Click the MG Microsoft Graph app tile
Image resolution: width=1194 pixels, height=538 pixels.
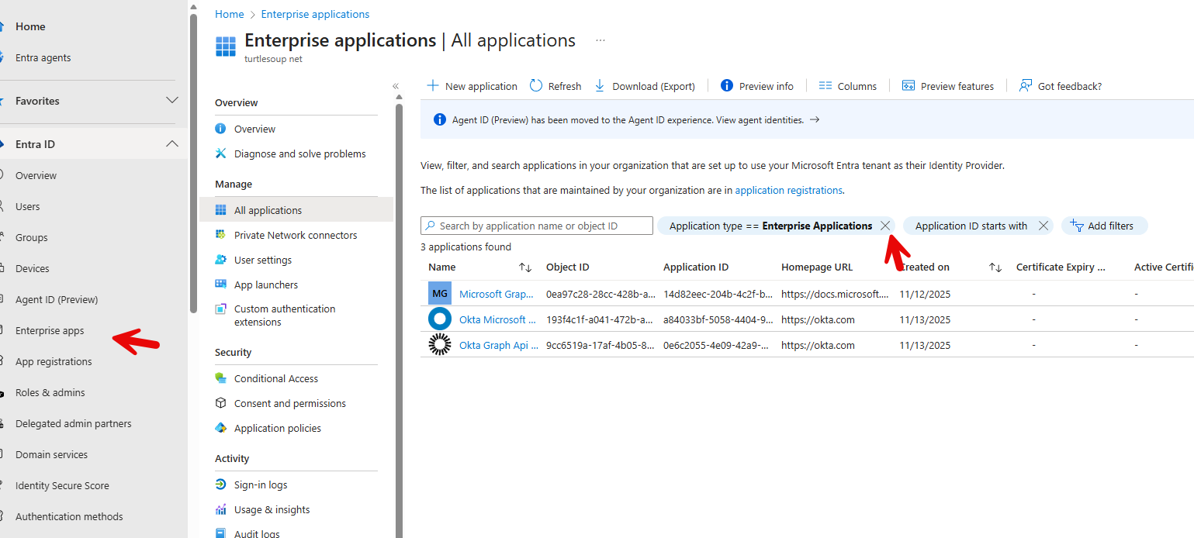(x=440, y=294)
